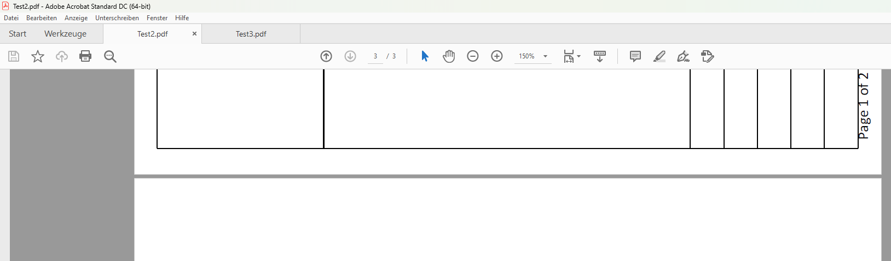Switch to the Test3.pdf document tab

pos(251,34)
